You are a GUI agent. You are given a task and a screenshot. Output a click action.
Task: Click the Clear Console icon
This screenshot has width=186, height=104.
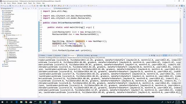coord(157,55)
